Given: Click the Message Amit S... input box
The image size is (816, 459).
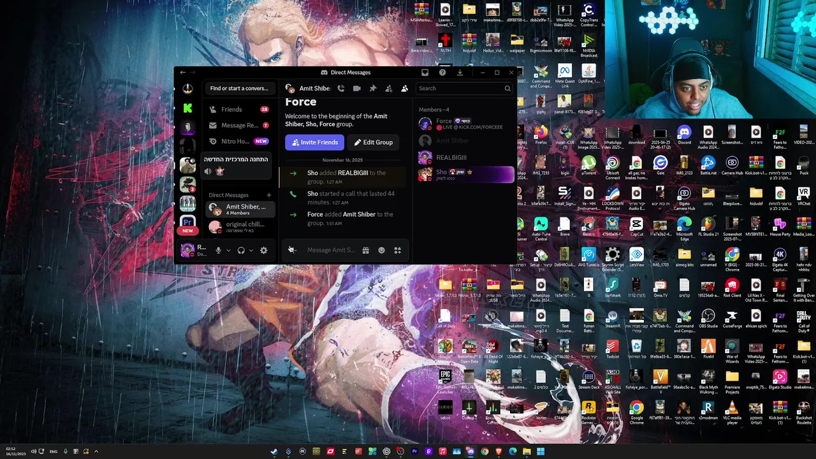Looking at the screenshot, I should [331, 251].
